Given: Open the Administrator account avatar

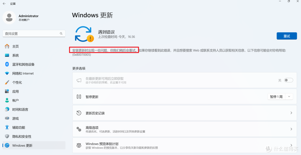Looking at the screenshot, I should tap(9, 18).
